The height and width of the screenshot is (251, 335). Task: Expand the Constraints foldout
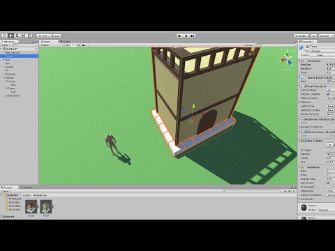point(299,199)
